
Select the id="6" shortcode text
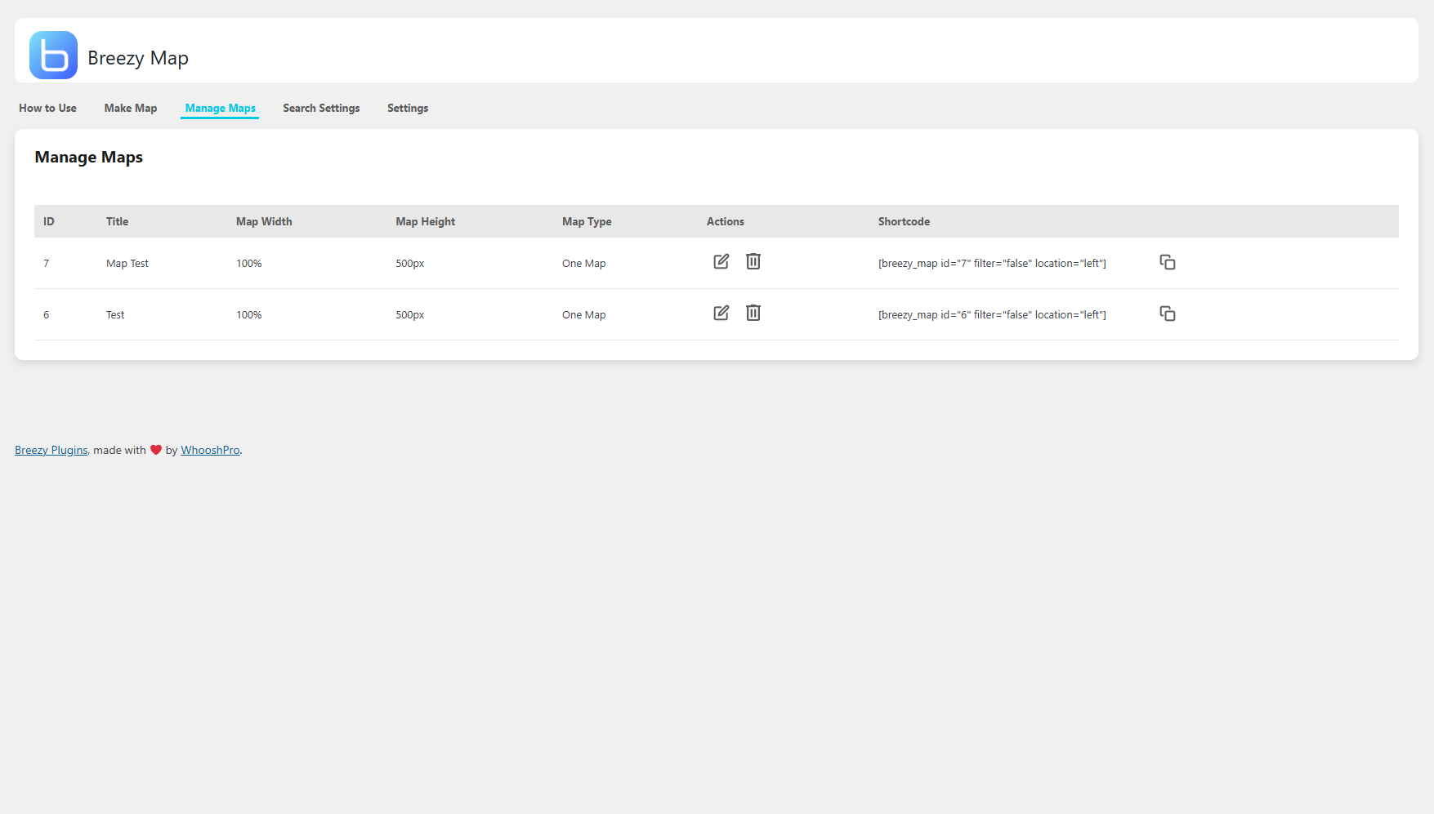(992, 314)
